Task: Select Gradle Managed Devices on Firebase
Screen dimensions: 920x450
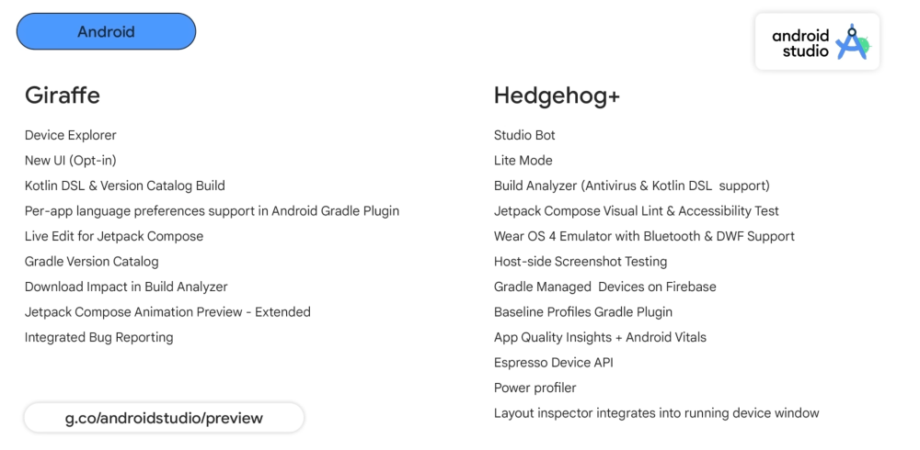Action: (605, 287)
